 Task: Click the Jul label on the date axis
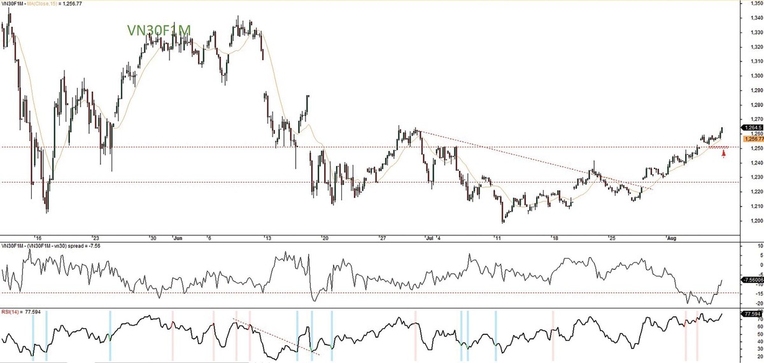click(x=430, y=238)
